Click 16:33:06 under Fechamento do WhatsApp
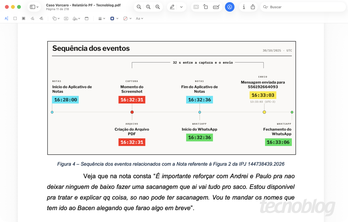The width and height of the screenshot is (348, 222). tap(278, 142)
